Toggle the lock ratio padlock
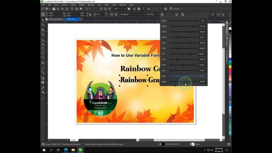 (90, 14)
